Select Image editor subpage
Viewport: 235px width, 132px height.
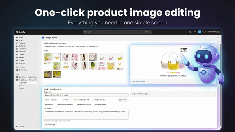(23, 83)
